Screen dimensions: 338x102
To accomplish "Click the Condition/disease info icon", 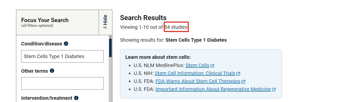I will [66, 44].
